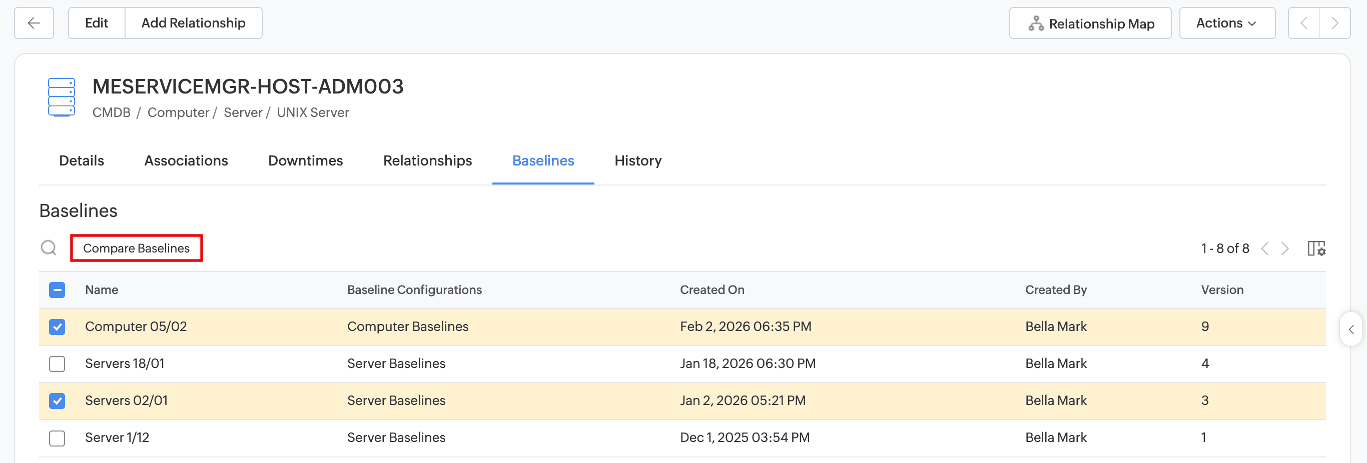
Task: Click the baselines search magnifier icon
Action: [49, 247]
